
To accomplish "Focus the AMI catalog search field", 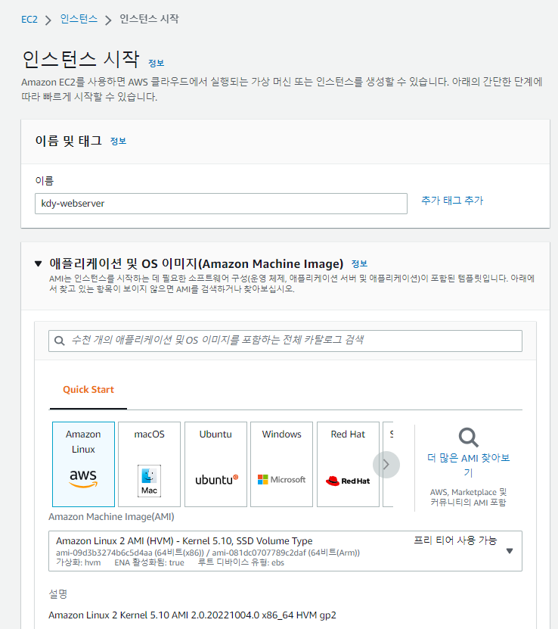I will pos(285,341).
